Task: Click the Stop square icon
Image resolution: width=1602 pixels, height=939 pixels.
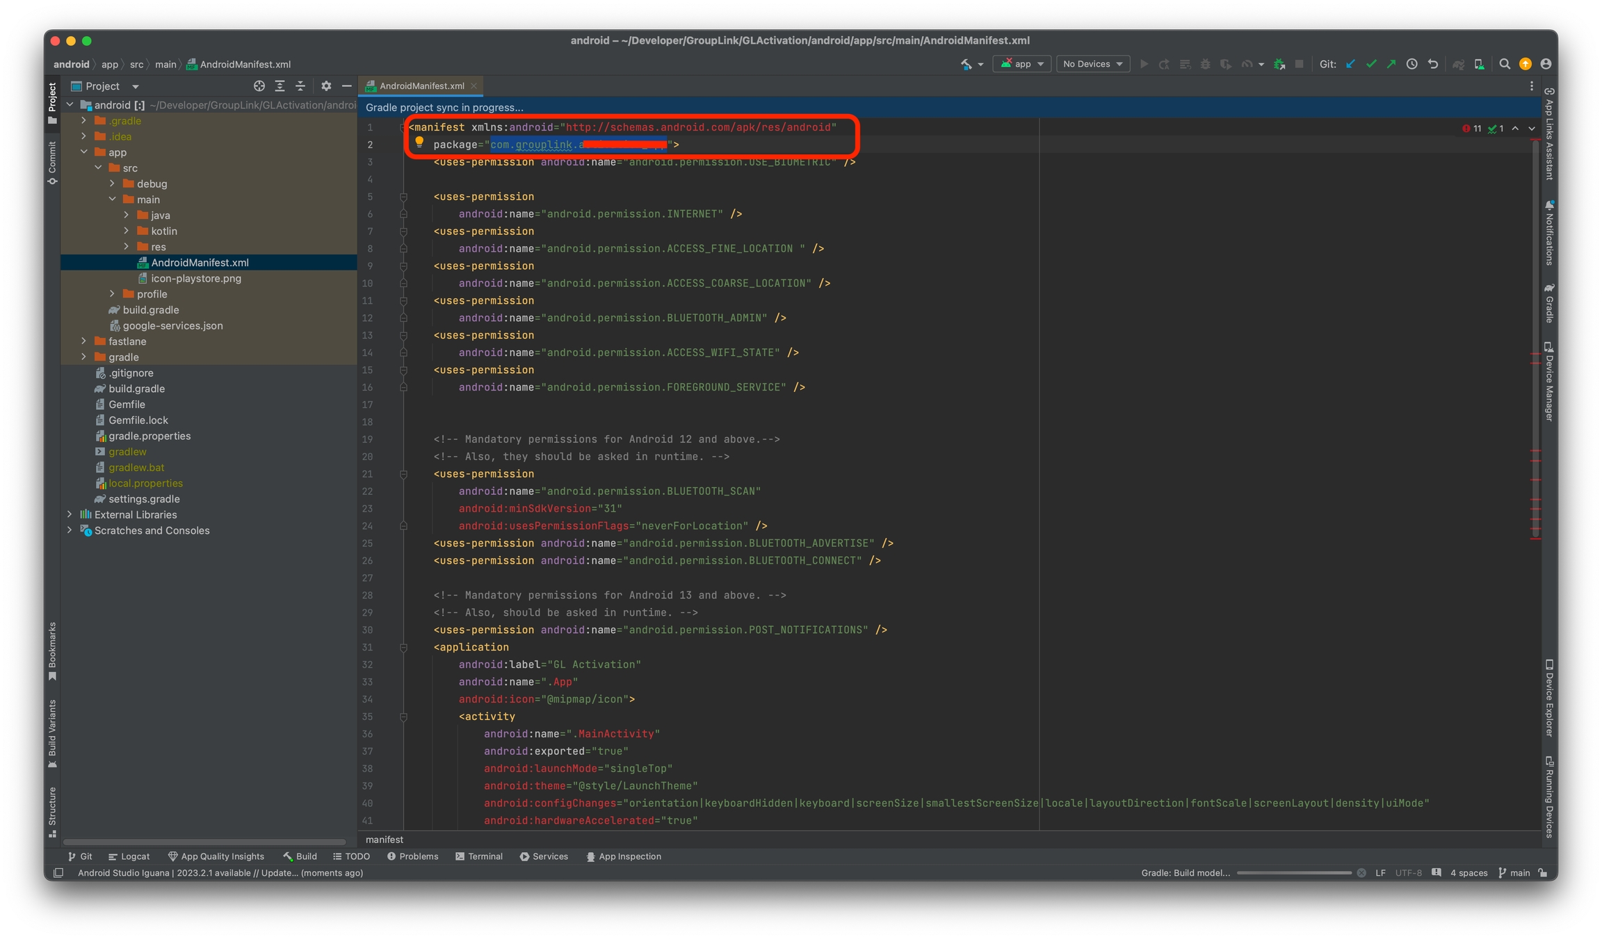Action: 1299,64
